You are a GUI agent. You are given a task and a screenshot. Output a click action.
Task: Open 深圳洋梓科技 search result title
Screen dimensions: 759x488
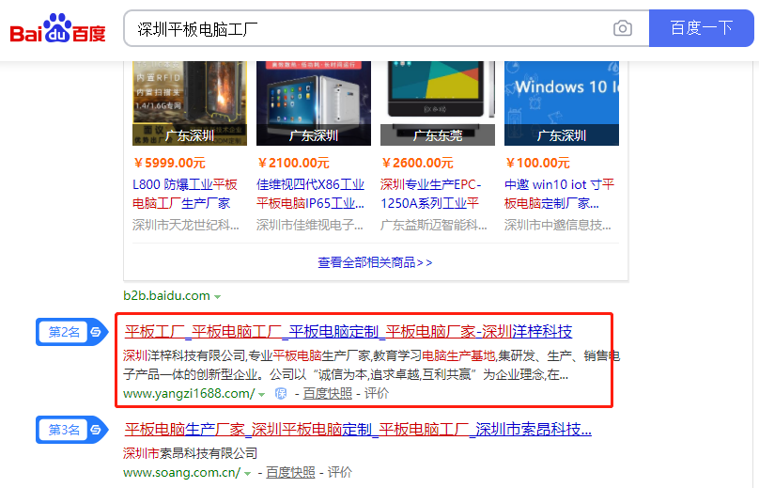(349, 332)
